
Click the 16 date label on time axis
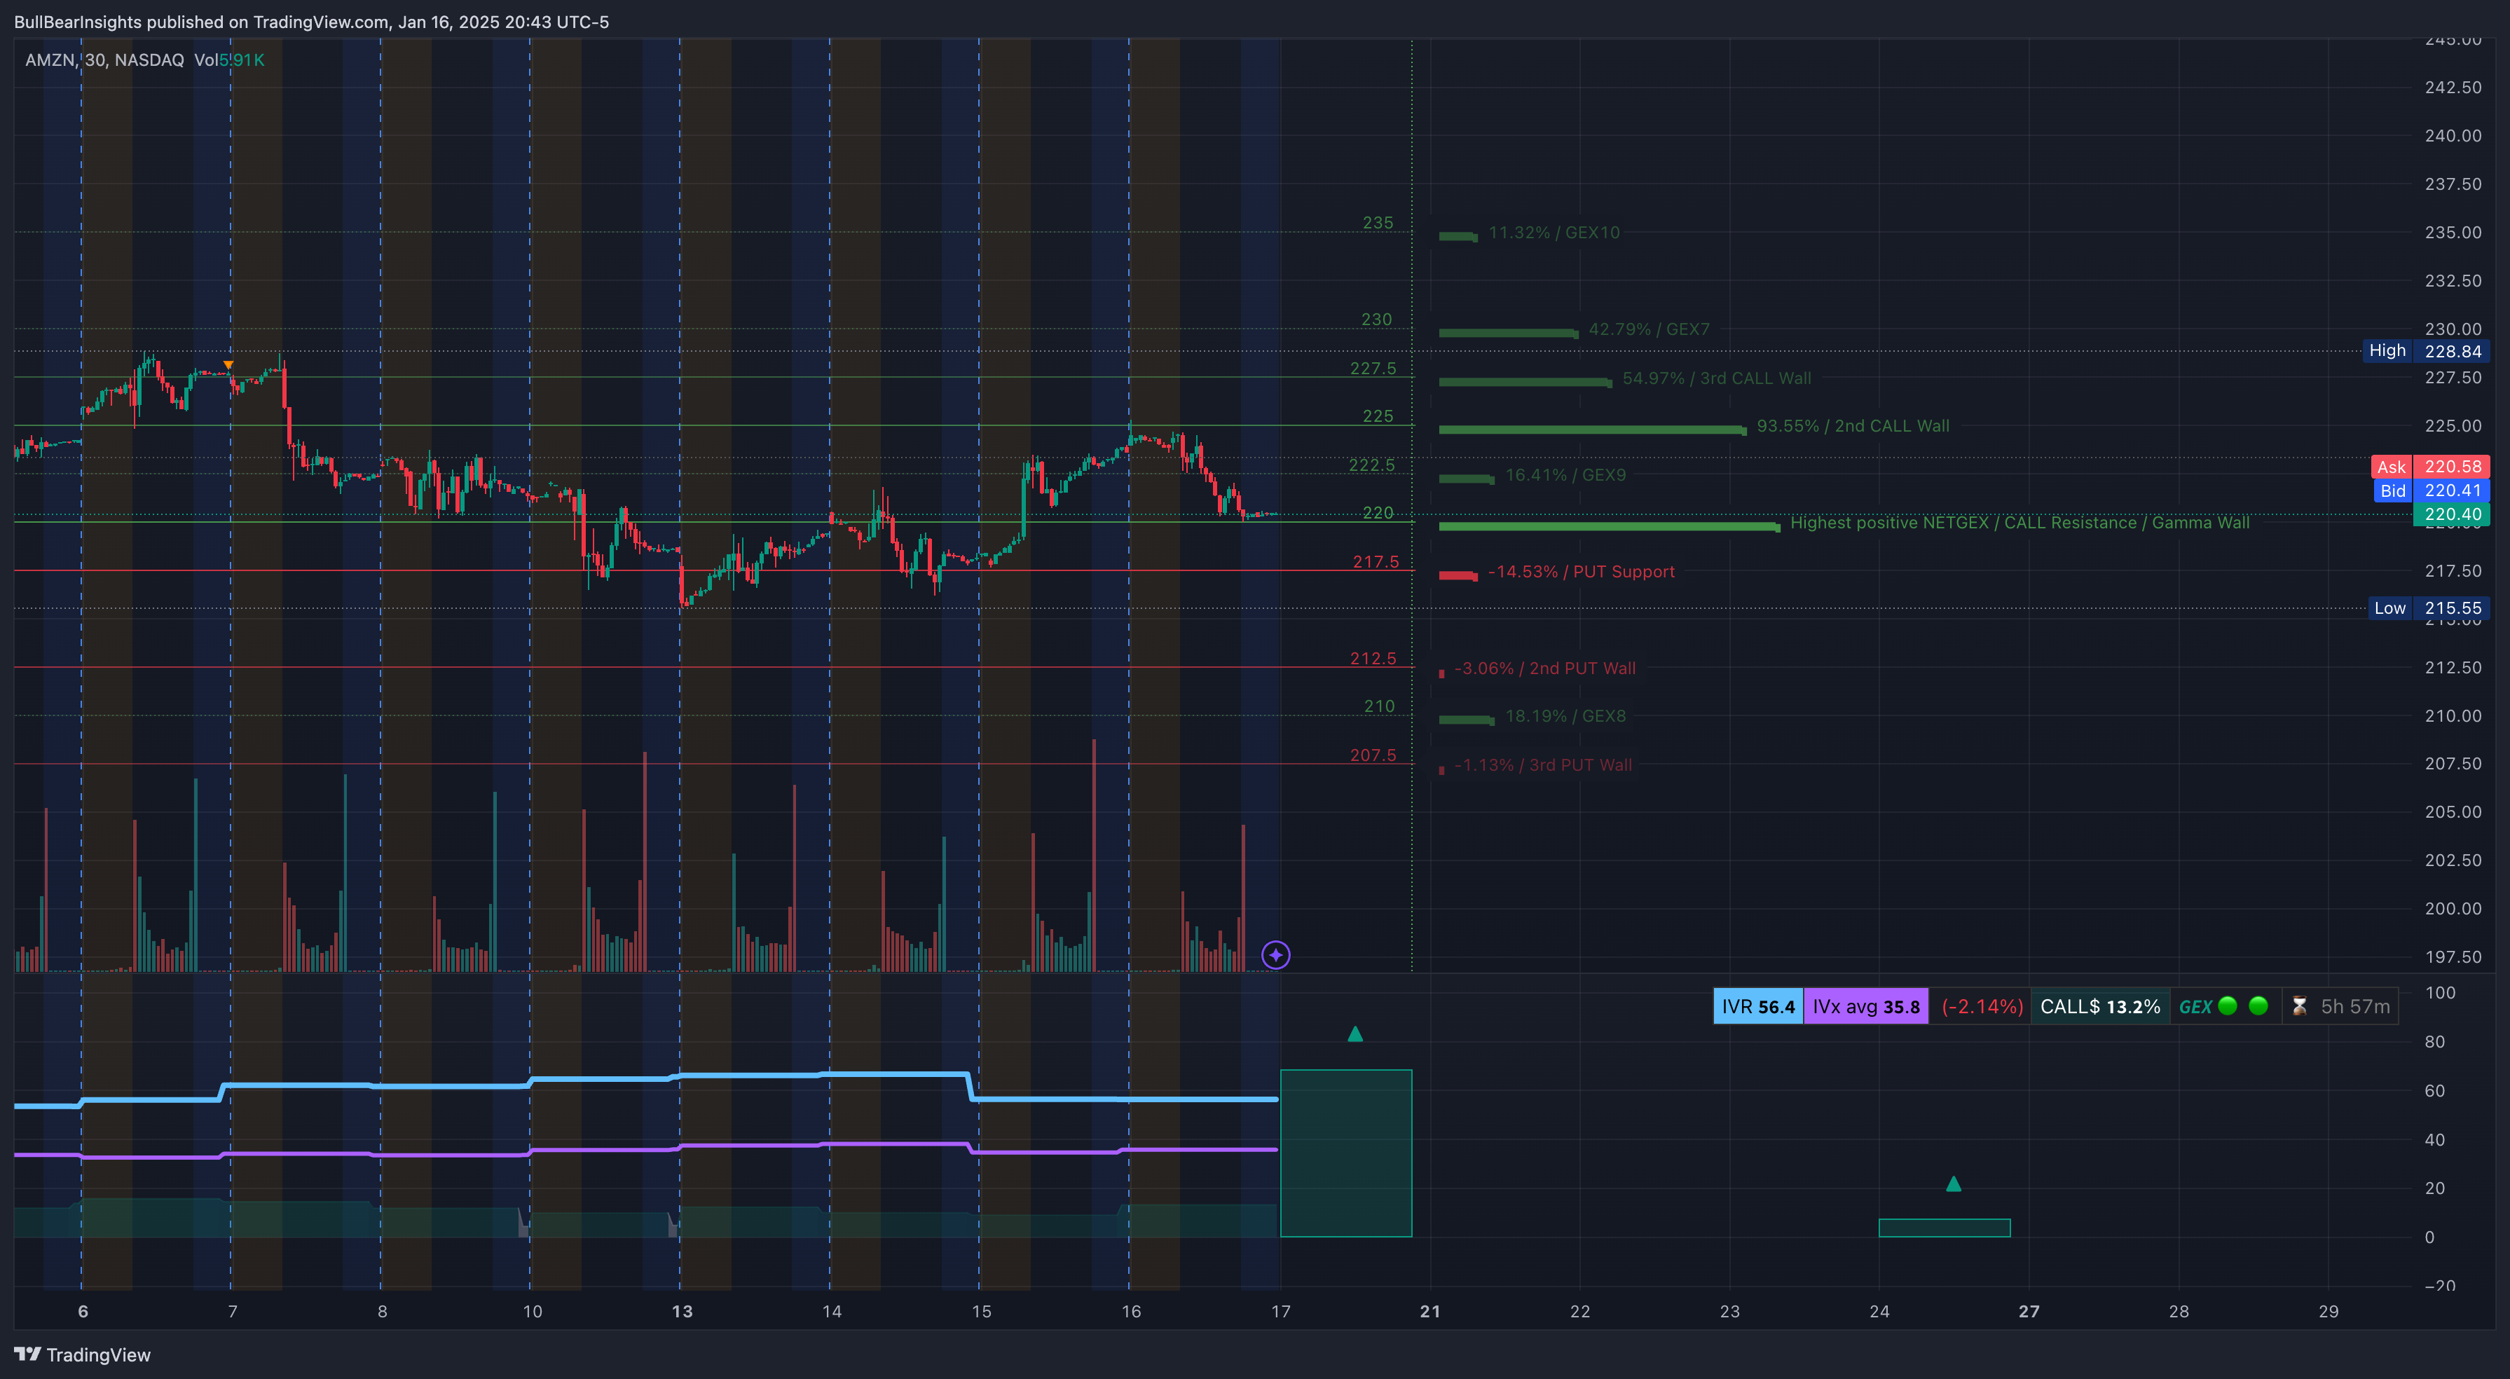(x=1130, y=1312)
